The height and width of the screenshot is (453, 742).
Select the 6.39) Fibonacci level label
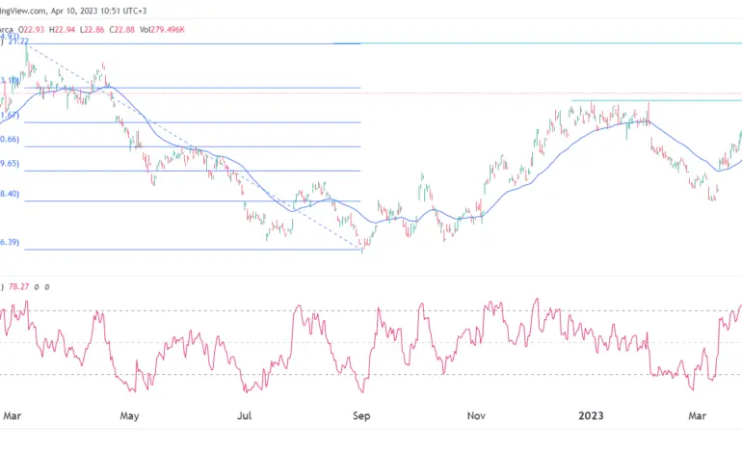10,242
